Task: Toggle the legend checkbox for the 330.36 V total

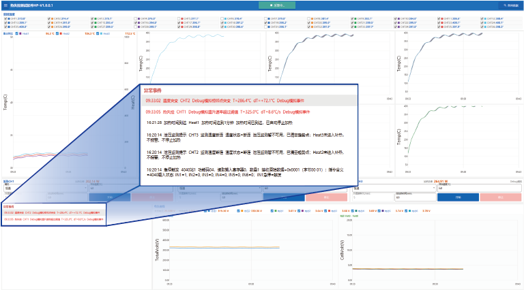Action: pos(238,210)
